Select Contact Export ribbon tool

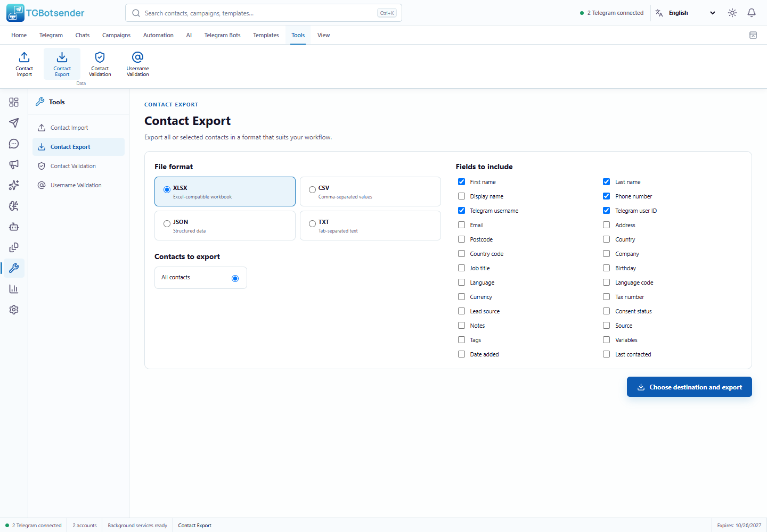pyautogui.click(x=62, y=64)
